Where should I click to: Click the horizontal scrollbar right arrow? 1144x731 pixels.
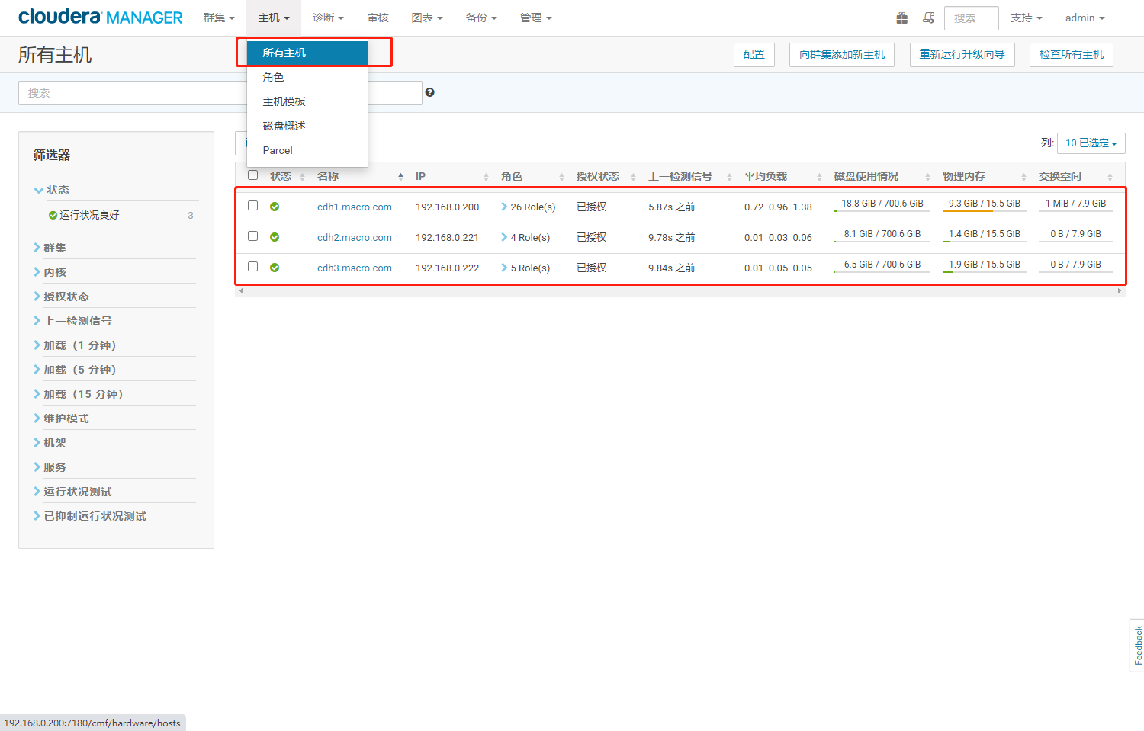(1120, 291)
